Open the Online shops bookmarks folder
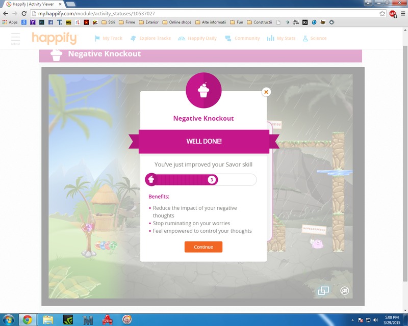This screenshot has height=326, width=408. (x=177, y=22)
